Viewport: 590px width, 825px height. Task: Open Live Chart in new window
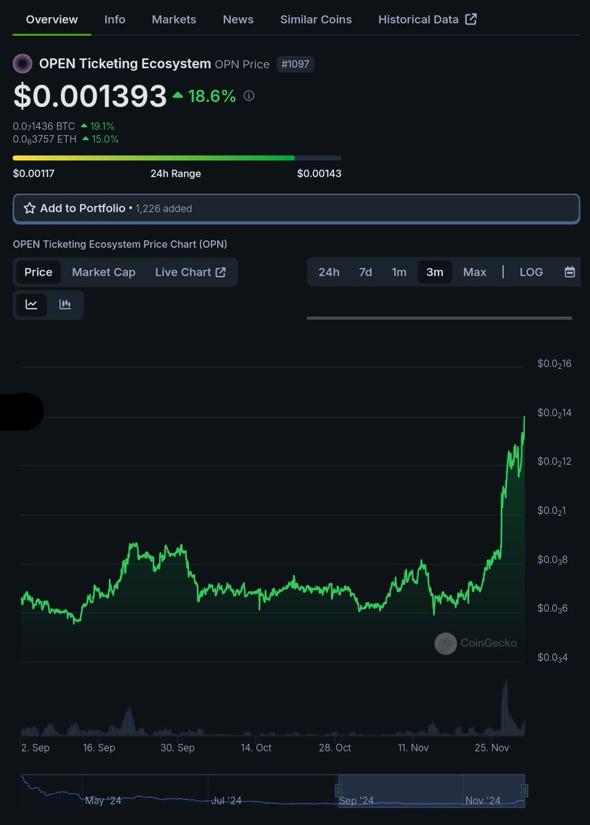(x=190, y=272)
